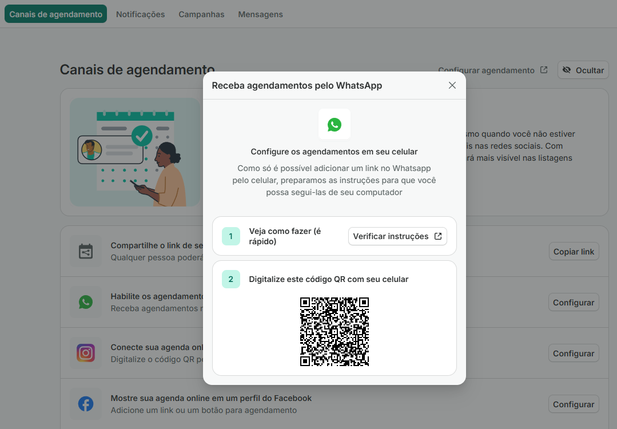Click 'Configure os agendamentos em seu celular' heading
Screen dimensions: 617x429
[334, 152]
